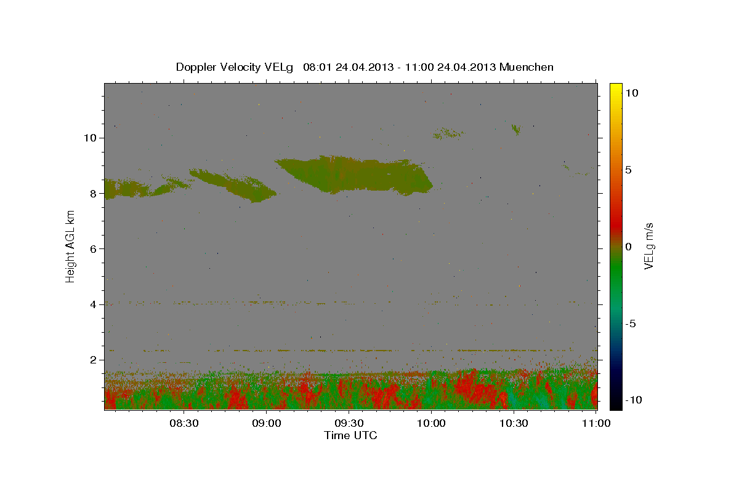
Task: Select the 09:30 time tick label
Action: click(349, 423)
